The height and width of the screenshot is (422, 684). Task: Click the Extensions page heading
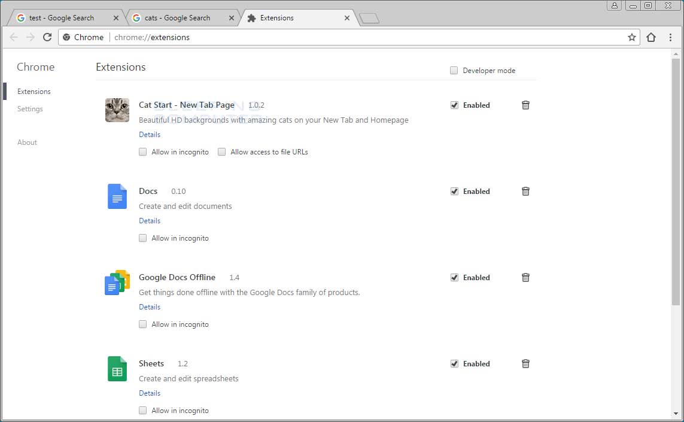(121, 67)
